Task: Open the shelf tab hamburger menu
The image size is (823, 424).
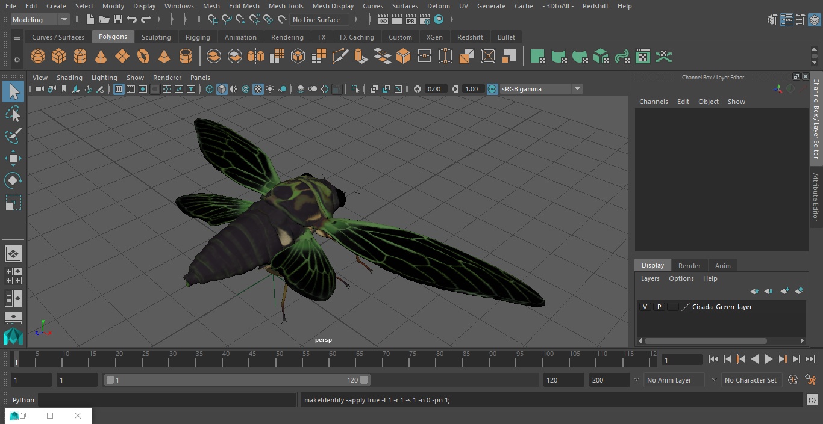Action: 17,37
